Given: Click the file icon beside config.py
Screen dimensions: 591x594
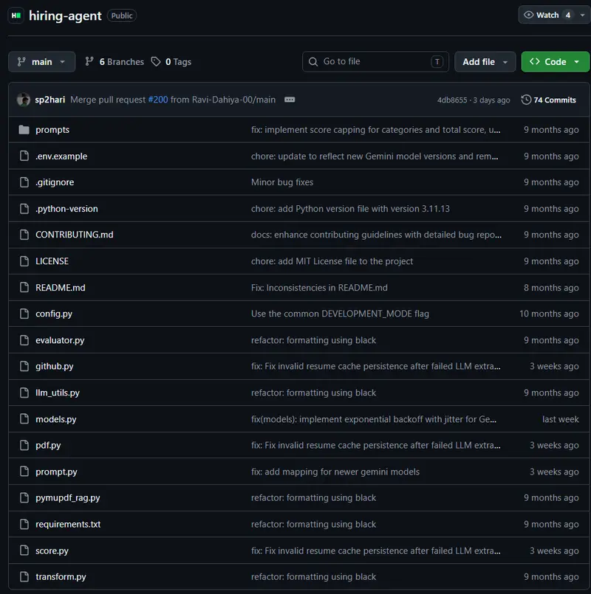Looking at the screenshot, I should pyautogui.click(x=24, y=314).
